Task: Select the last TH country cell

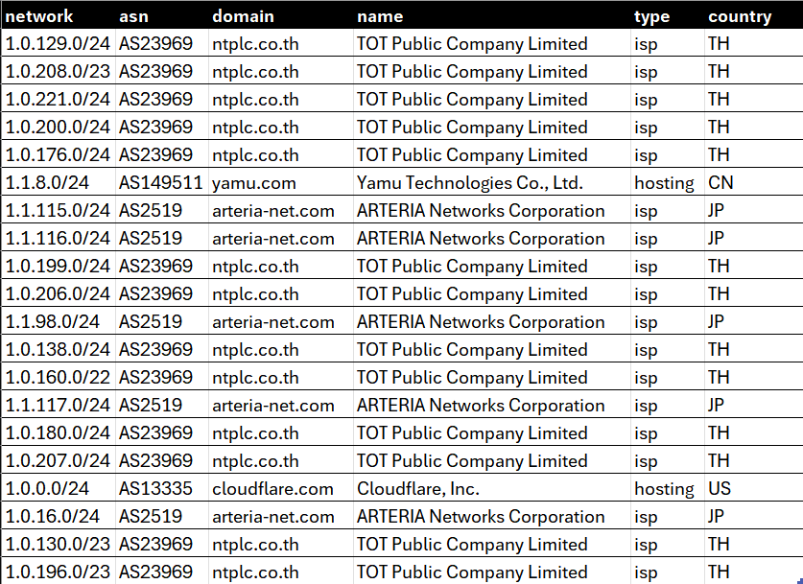Action: pos(718,572)
